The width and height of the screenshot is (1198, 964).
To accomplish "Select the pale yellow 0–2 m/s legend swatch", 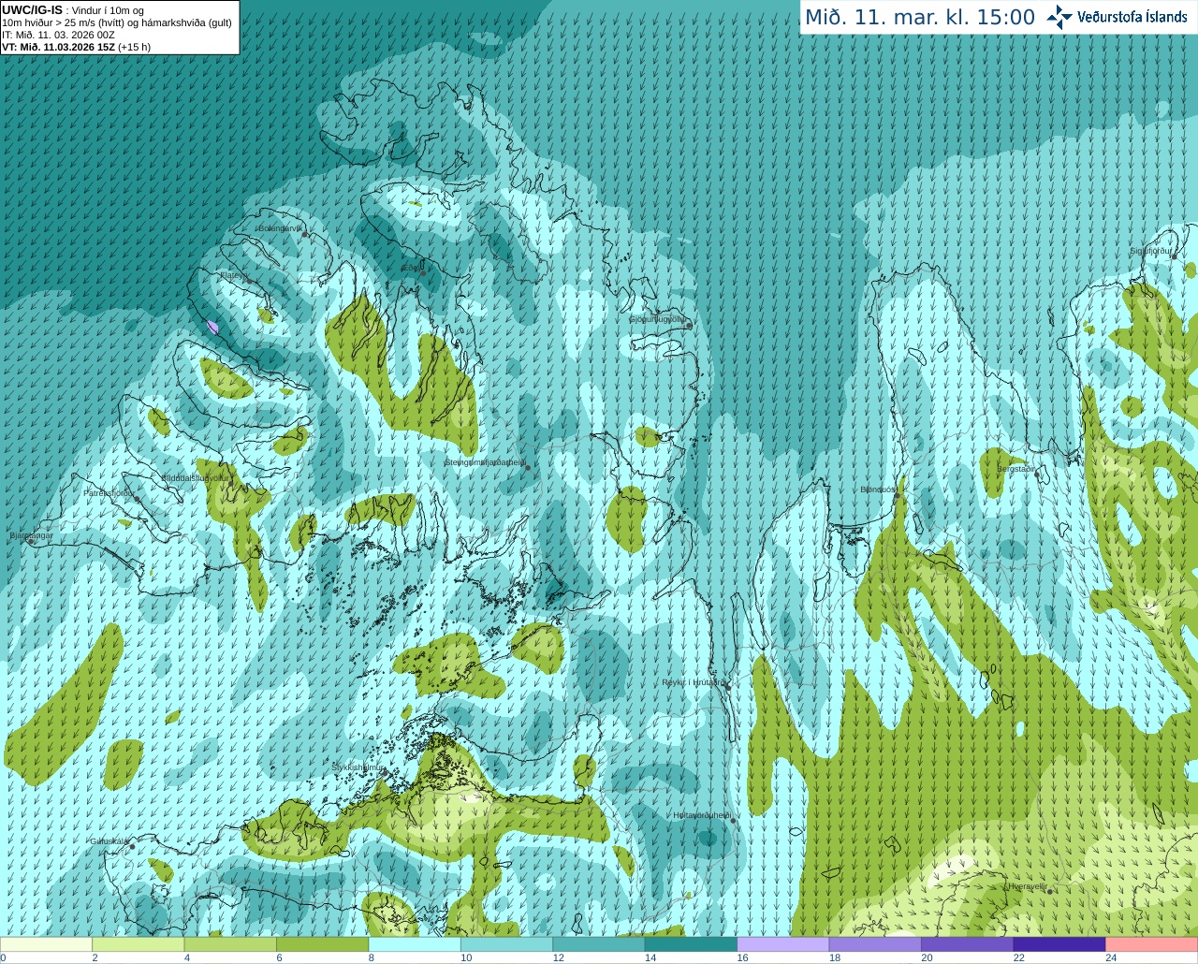I will pos(46,944).
